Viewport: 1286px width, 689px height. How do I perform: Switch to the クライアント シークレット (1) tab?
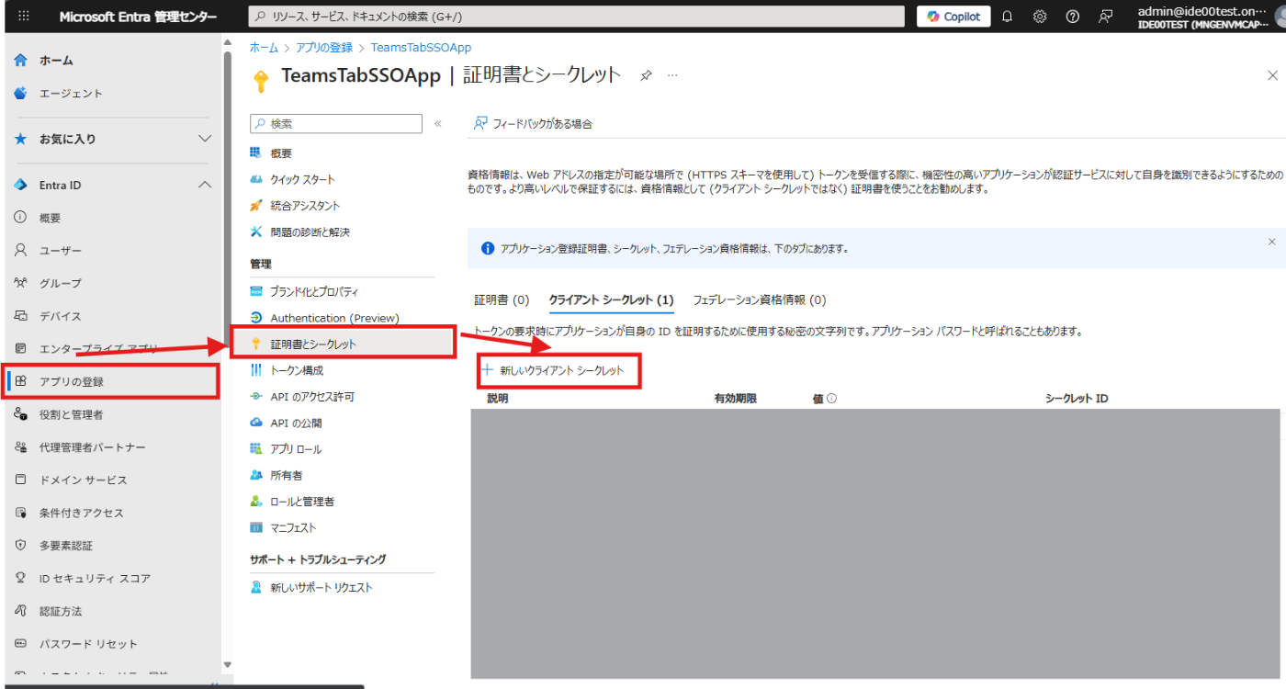click(612, 300)
